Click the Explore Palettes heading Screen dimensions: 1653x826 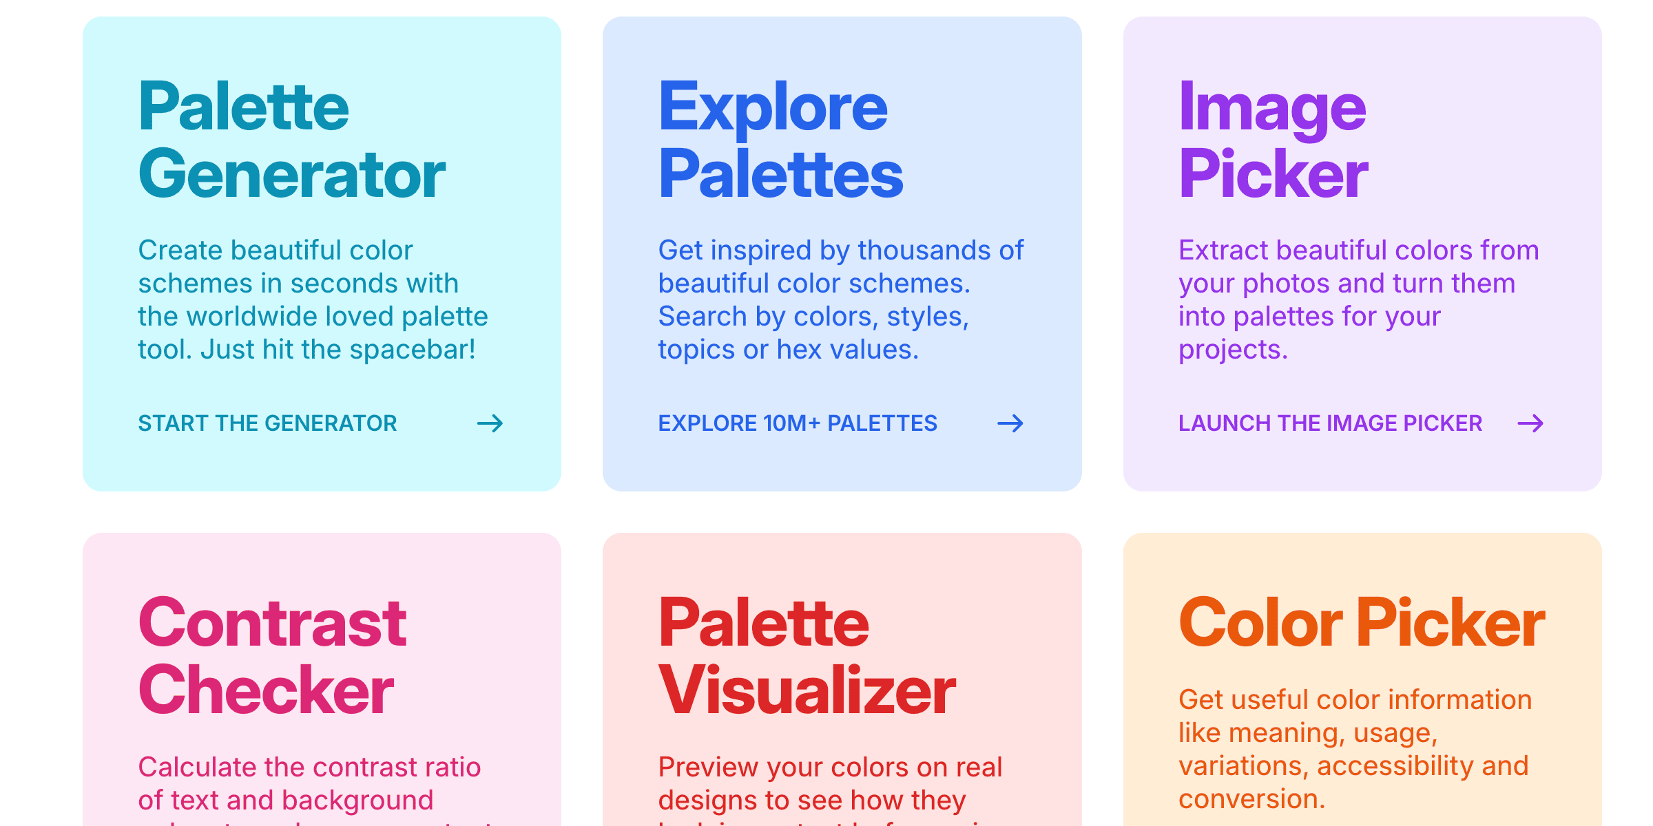(x=780, y=140)
